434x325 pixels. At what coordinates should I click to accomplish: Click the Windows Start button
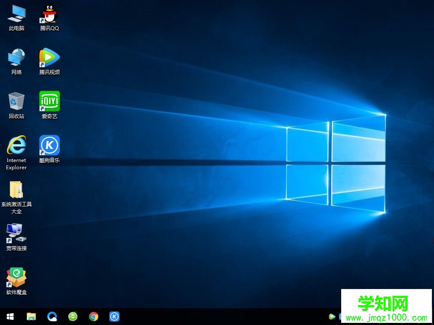pyautogui.click(x=9, y=317)
